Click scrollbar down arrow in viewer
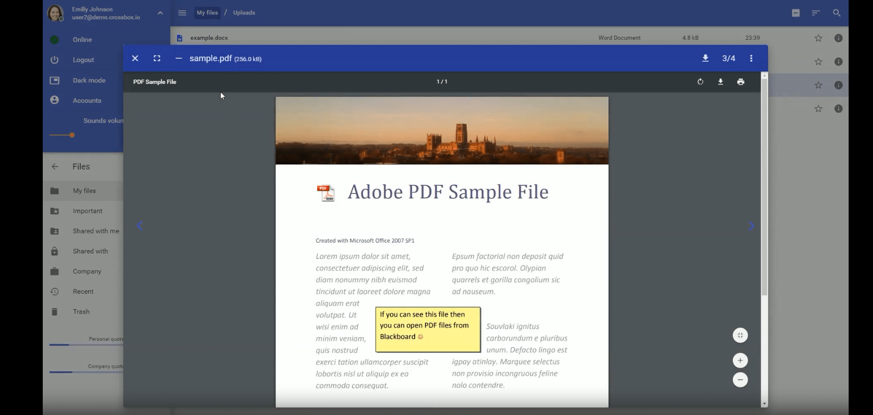Image resolution: width=873 pixels, height=415 pixels. pyautogui.click(x=765, y=404)
